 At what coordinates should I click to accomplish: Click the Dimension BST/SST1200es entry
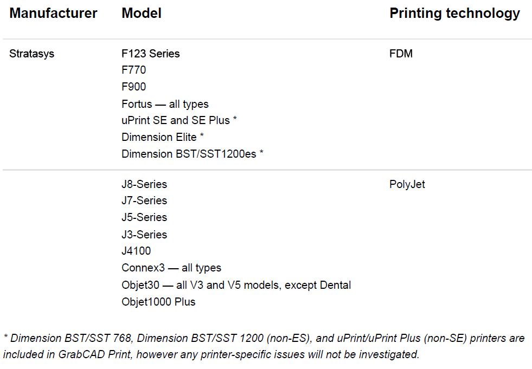(x=192, y=154)
